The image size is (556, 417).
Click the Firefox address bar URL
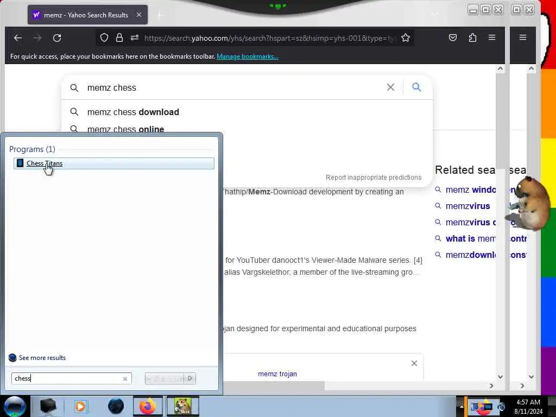tap(269, 38)
